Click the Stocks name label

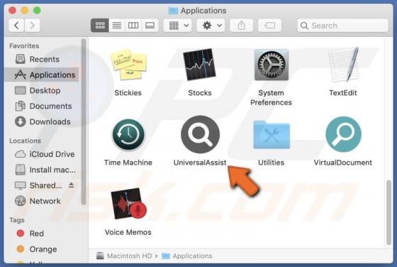pos(200,93)
